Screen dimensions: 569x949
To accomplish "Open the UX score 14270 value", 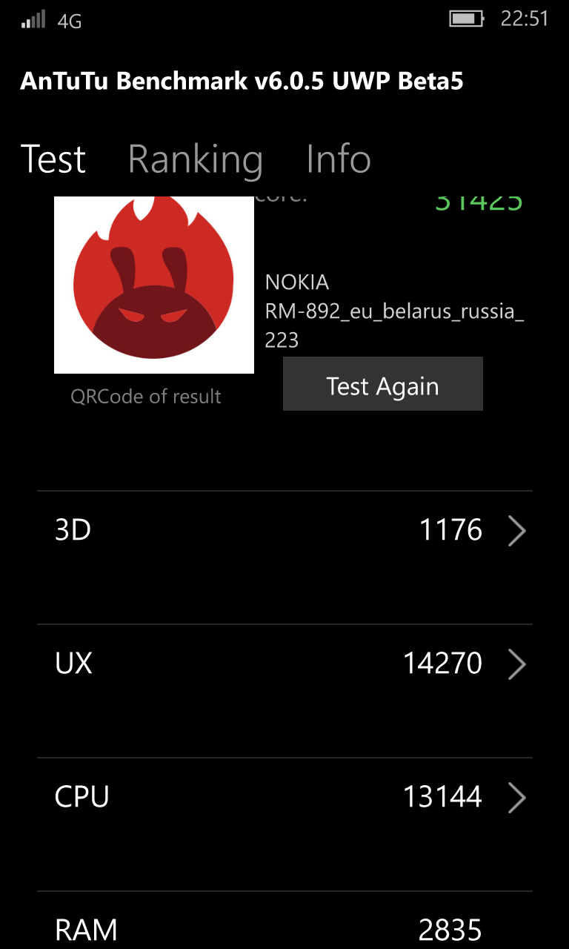I will pos(442,663).
